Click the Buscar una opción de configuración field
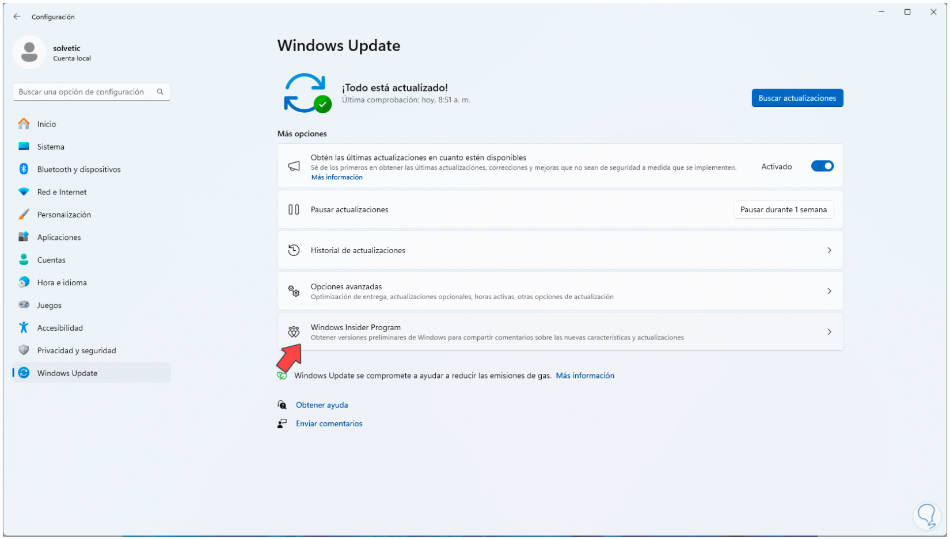The width and height of the screenshot is (950, 539). tap(92, 92)
